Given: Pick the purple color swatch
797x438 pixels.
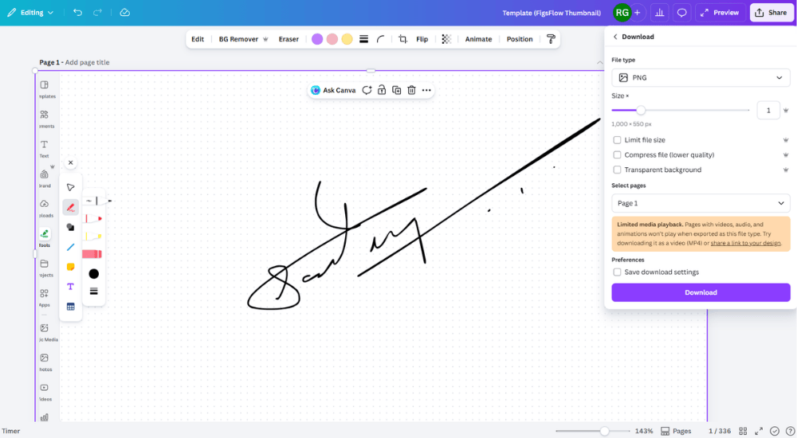Looking at the screenshot, I should click(317, 39).
